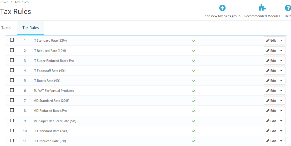The width and height of the screenshot is (291, 146).
Task: Select checkbox for IT Reduced Rate (10%)
Action: pyautogui.click(x=12, y=50)
